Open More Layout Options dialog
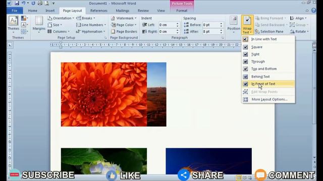 coord(268,100)
